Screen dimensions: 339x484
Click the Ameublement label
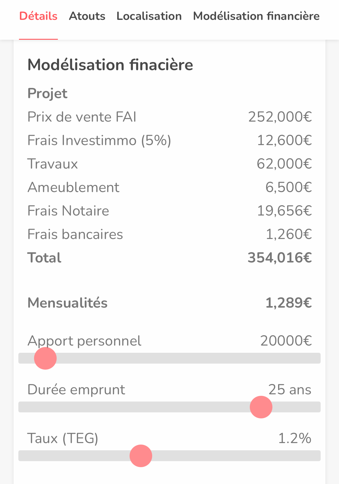pyautogui.click(x=74, y=187)
